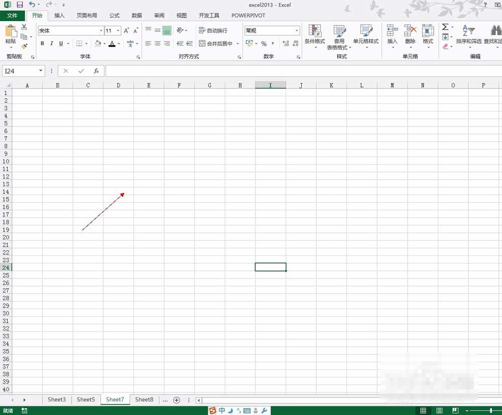Viewport: 502px width, 415px height.
Task: Switch to the Sheet3 worksheet tab
Action: coord(57,399)
